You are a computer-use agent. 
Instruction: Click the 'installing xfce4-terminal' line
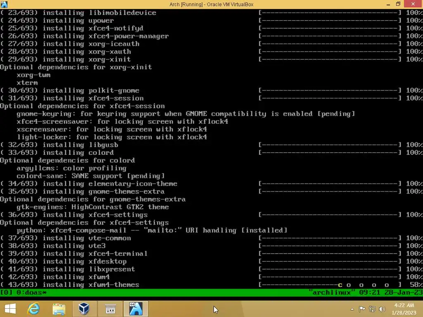click(74, 254)
